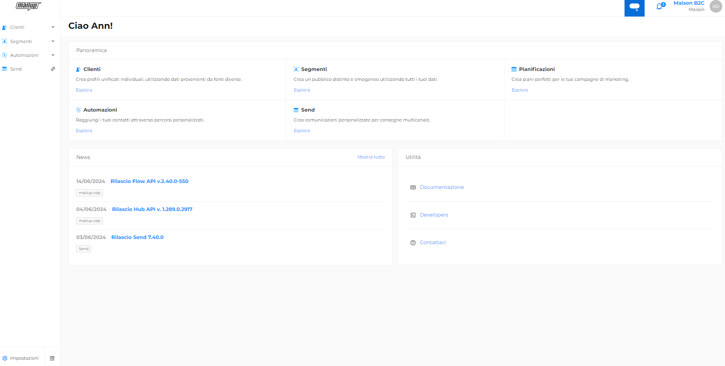Click Esplora under Pianificazioni
Image resolution: width=725 pixels, height=366 pixels.
coord(520,90)
